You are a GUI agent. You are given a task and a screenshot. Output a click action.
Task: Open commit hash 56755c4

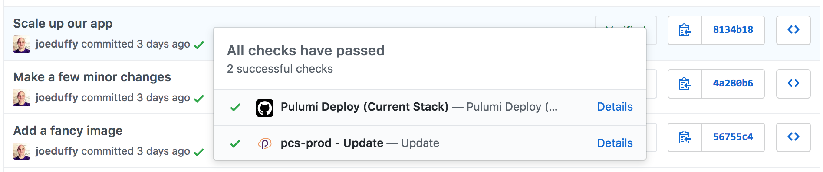tap(733, 137)
